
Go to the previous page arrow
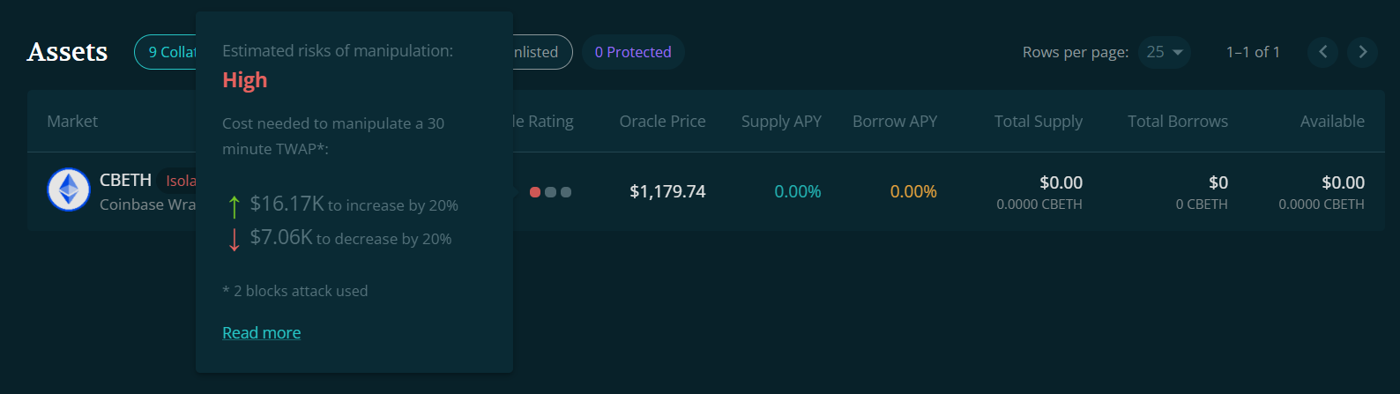pos(1322,52)
